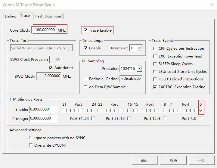This screenshot has width=217, height=168.
Task: Toggle ITM stimulus port 0 checkbox
Action: coord(200,110)
